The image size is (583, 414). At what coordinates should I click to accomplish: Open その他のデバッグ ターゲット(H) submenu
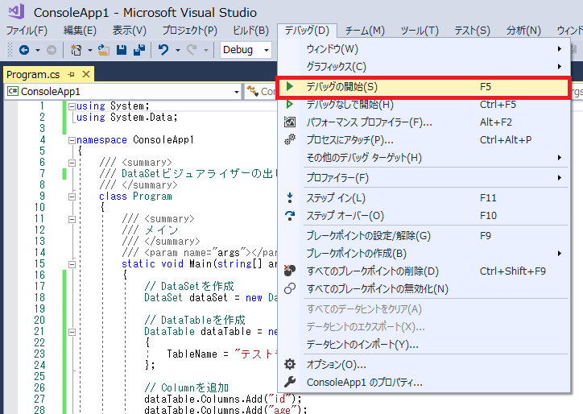[x=424, y=157]
